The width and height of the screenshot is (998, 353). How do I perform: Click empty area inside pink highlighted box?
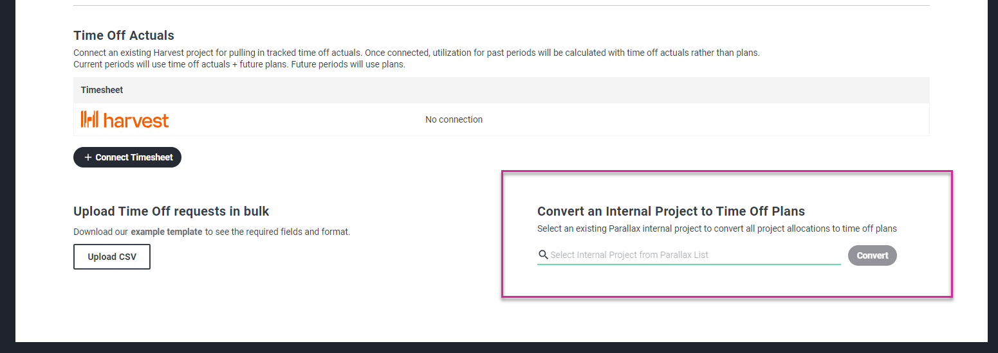(x=726, y=282)
